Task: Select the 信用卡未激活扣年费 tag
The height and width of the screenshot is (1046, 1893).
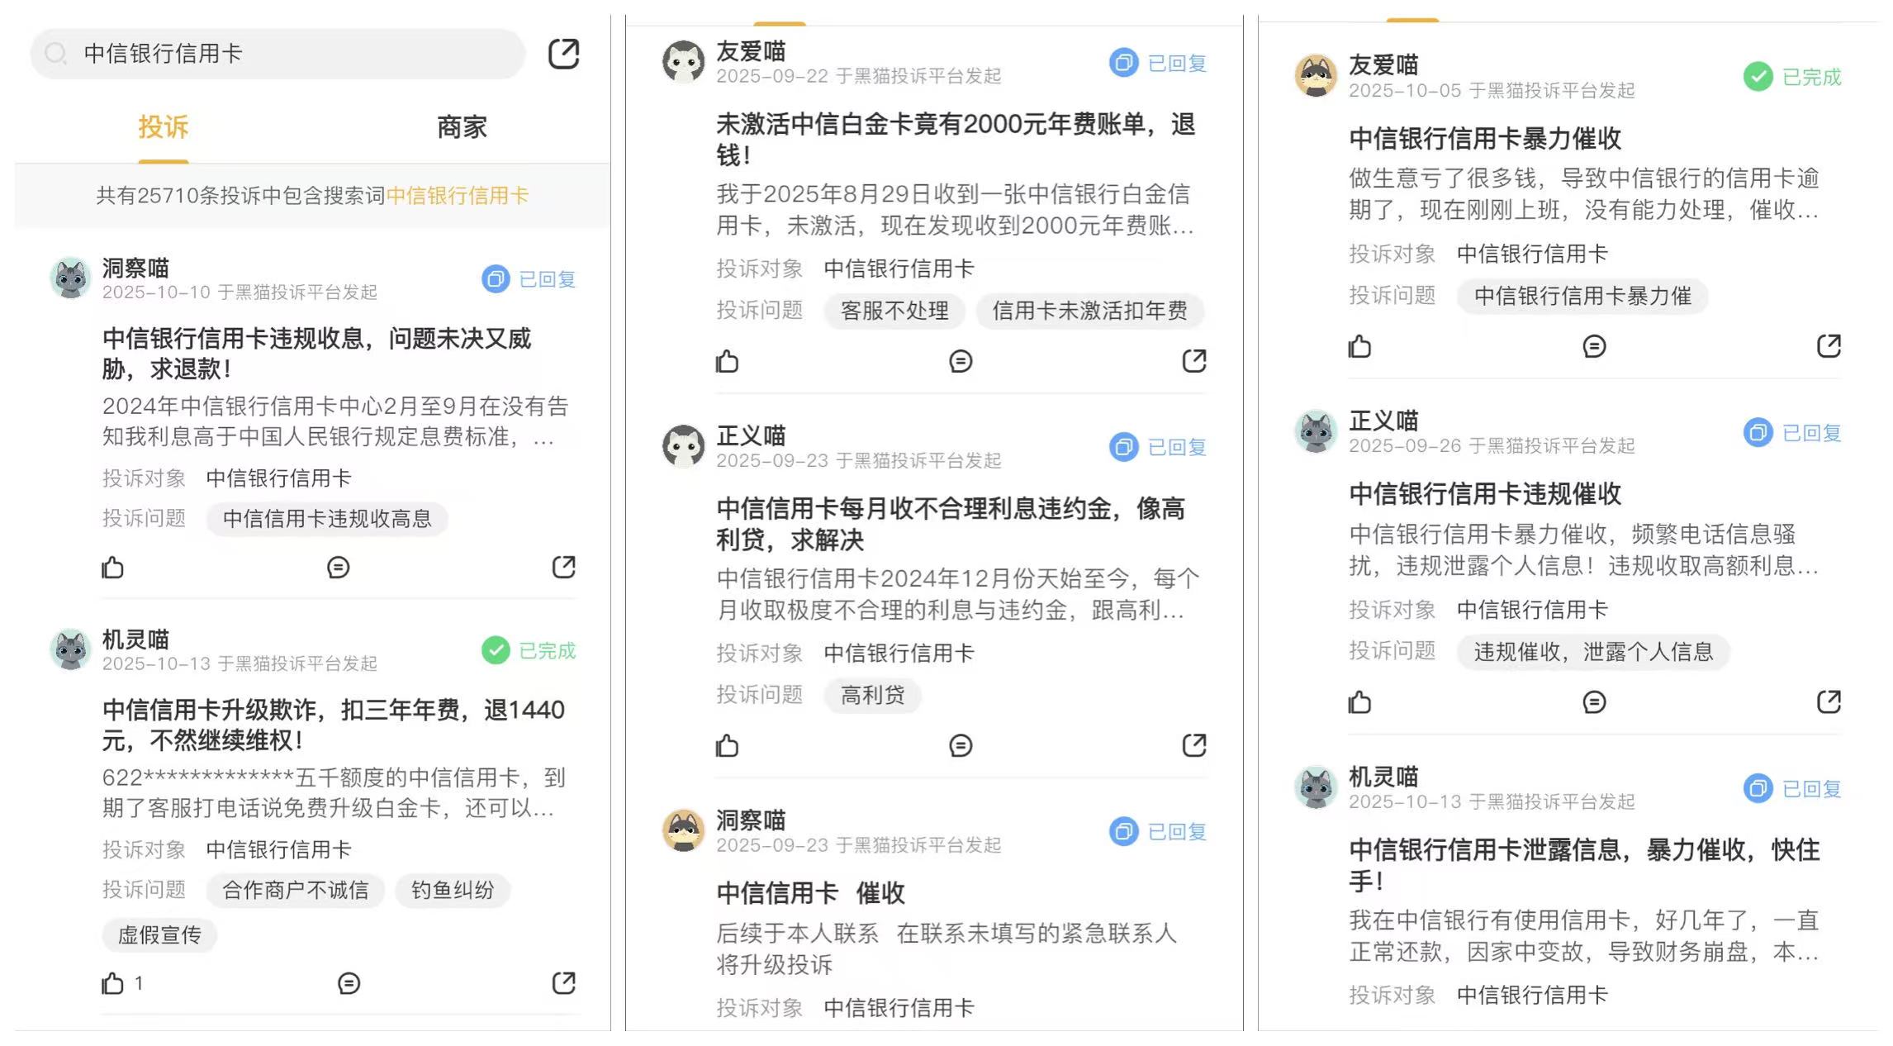Action: tap(1089, 311)
